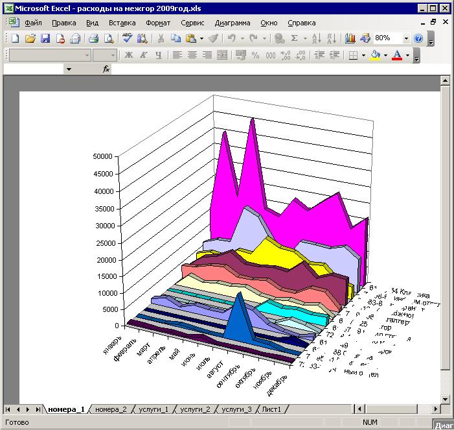Viewport: 454px width, 430px height.
Task: Open the Вставка menu
Action: (122, 23)
